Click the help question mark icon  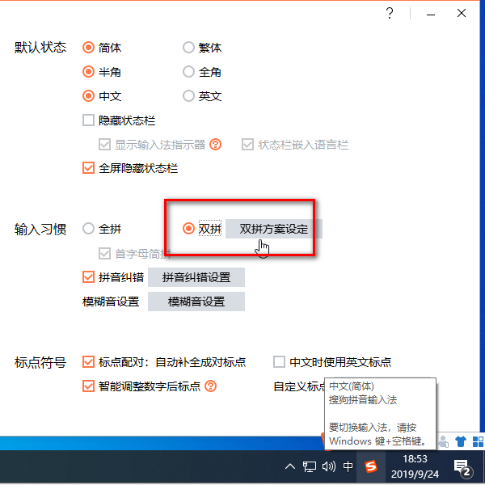point(390,13)
